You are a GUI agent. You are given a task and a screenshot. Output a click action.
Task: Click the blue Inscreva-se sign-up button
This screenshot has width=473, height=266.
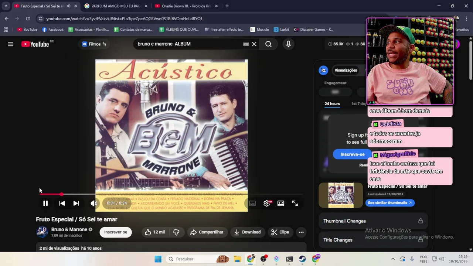pyautogui.click(x=352, y=154)
